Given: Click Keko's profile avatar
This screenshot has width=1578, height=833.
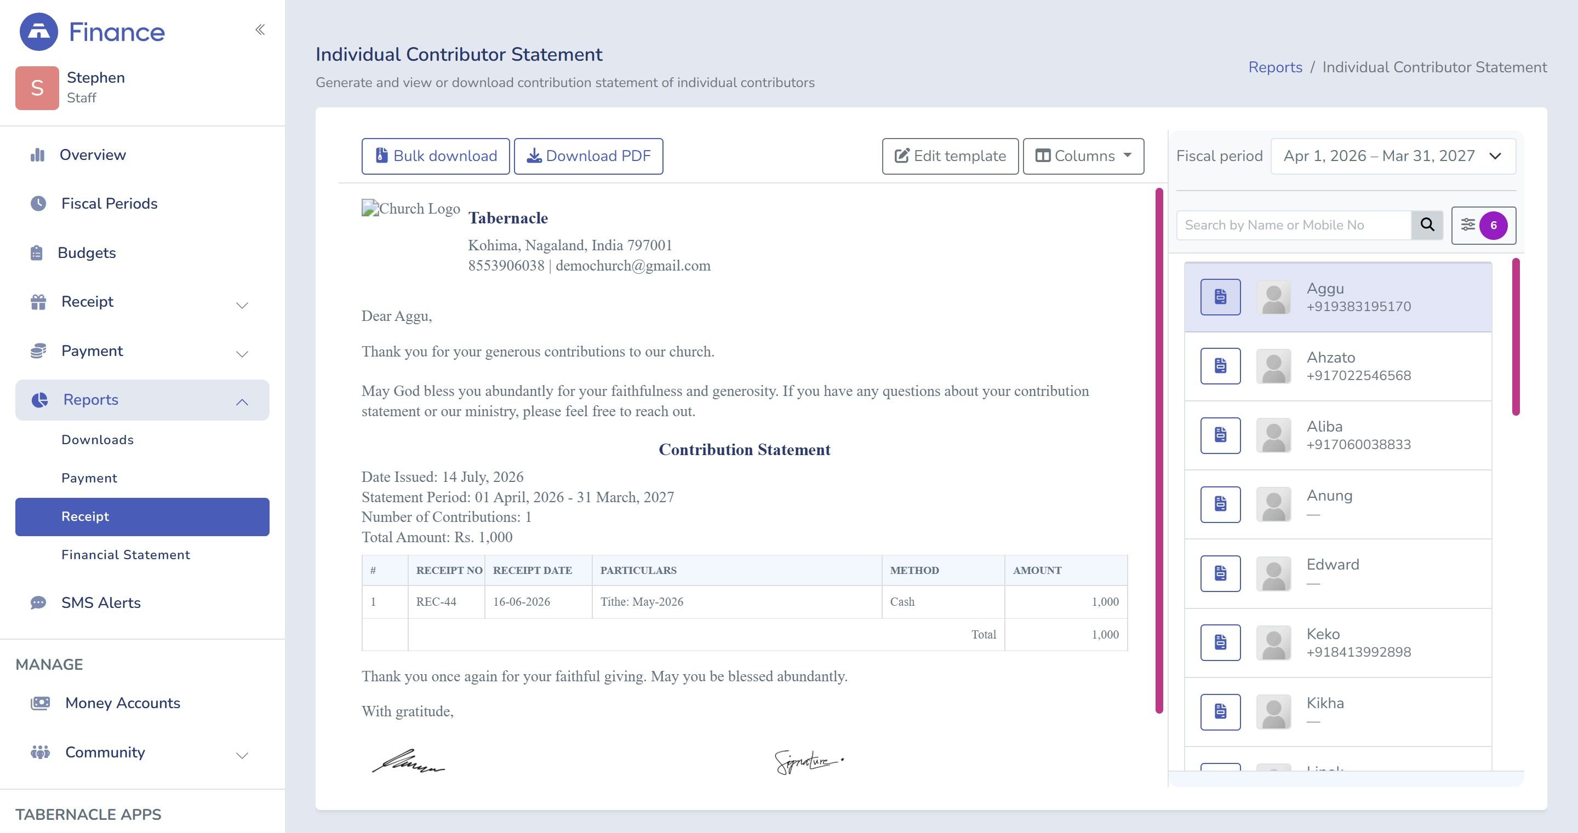Looking at the screenshot, I should tap(1273, 642).
